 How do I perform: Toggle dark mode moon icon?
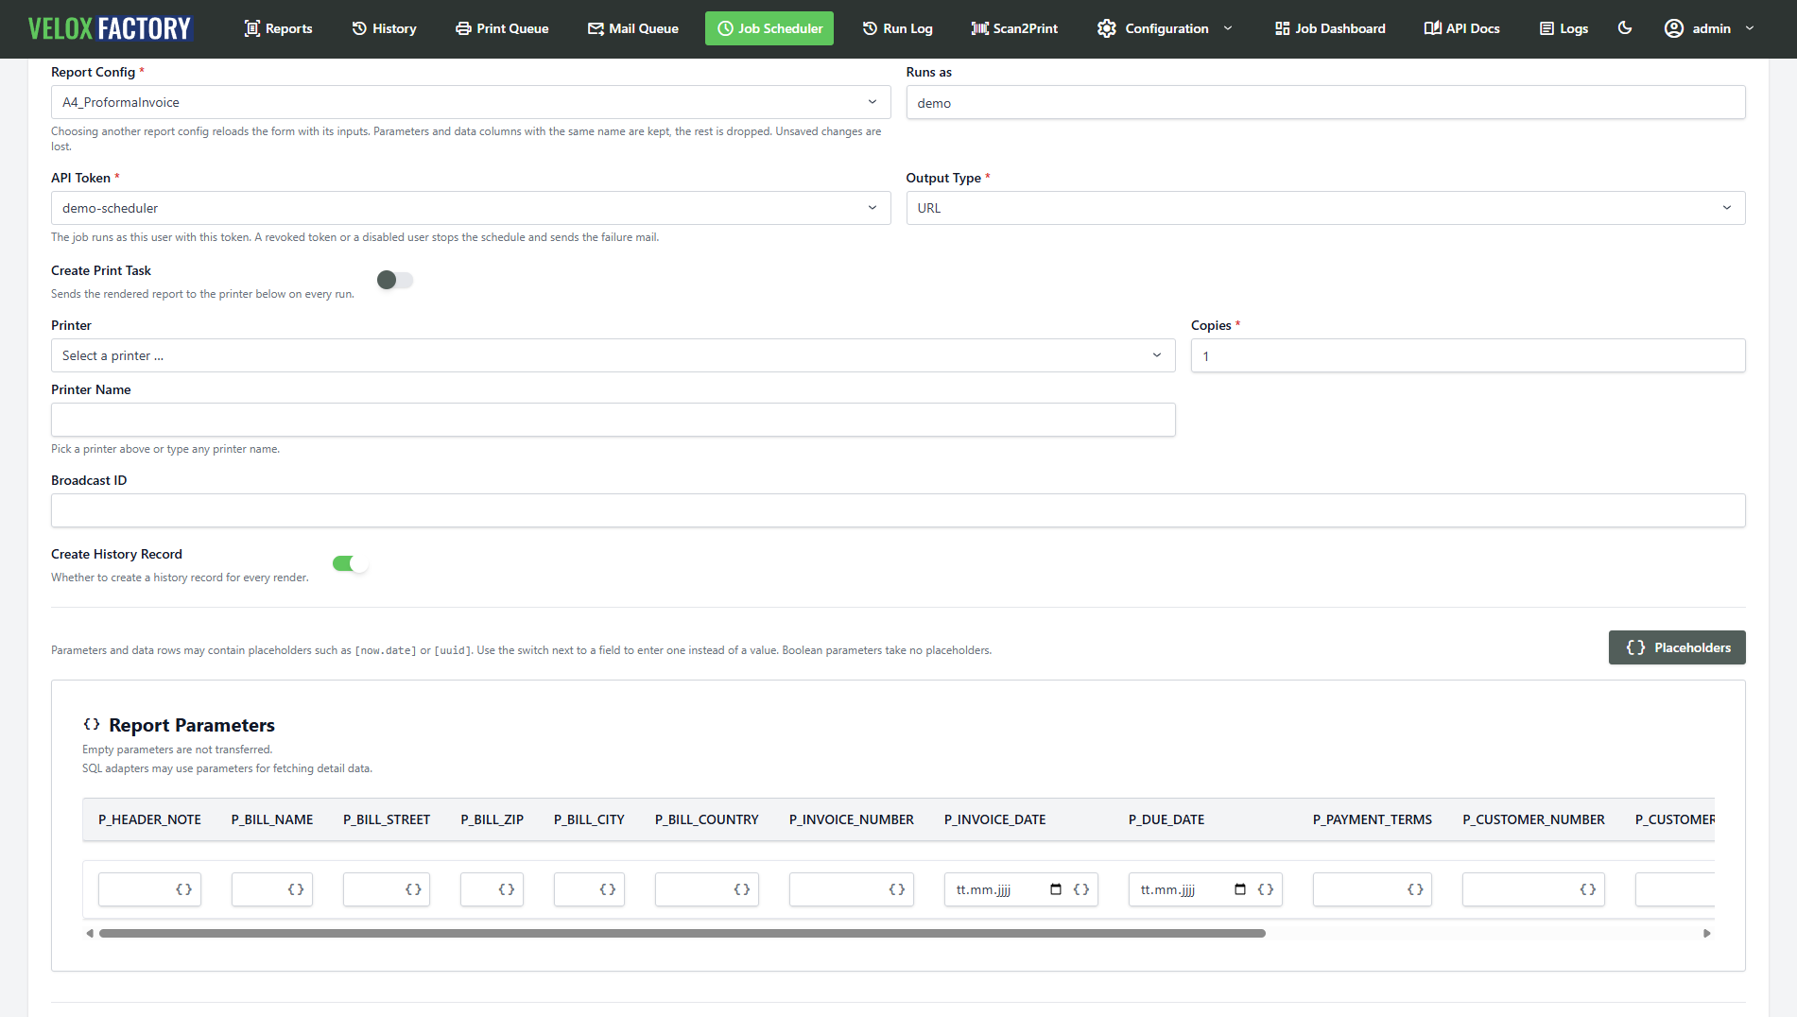[1625, 28]
